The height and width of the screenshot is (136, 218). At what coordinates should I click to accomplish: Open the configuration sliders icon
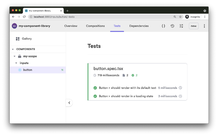point(181,26)
